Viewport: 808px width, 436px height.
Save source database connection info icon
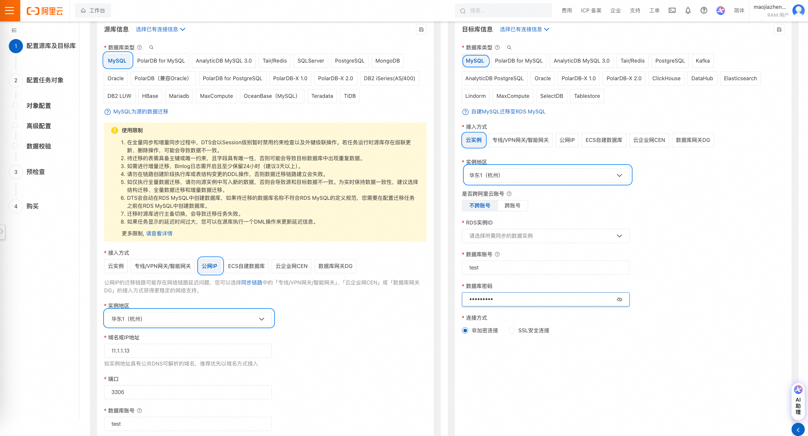(421, 29)
